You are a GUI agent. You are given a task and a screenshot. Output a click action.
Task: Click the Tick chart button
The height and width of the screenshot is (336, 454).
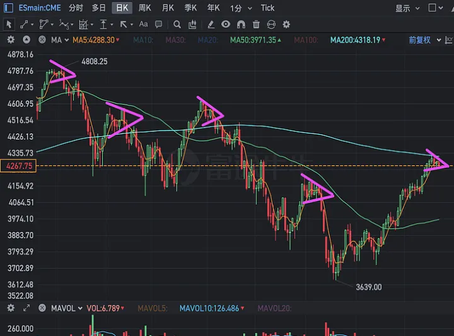pos(268,8)
